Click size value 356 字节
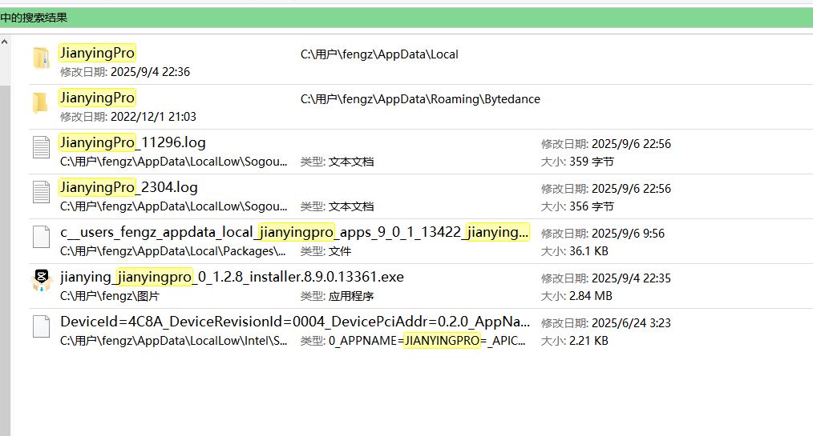The height and width of the screenshot is (436, 813). 591,206
